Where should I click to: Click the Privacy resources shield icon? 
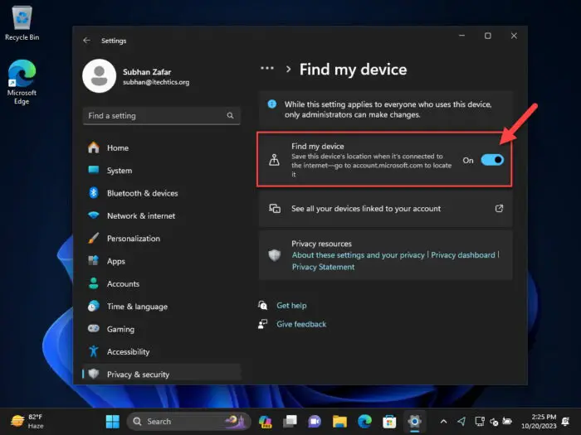[x=275, y=255]
